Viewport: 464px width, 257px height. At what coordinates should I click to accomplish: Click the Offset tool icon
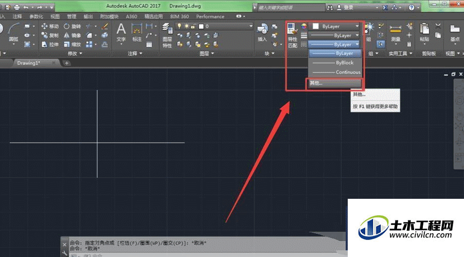pyautogui.click(x=104, y=44)
